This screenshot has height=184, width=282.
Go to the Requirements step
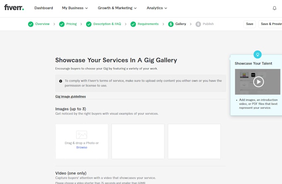[x=148, y=24]
